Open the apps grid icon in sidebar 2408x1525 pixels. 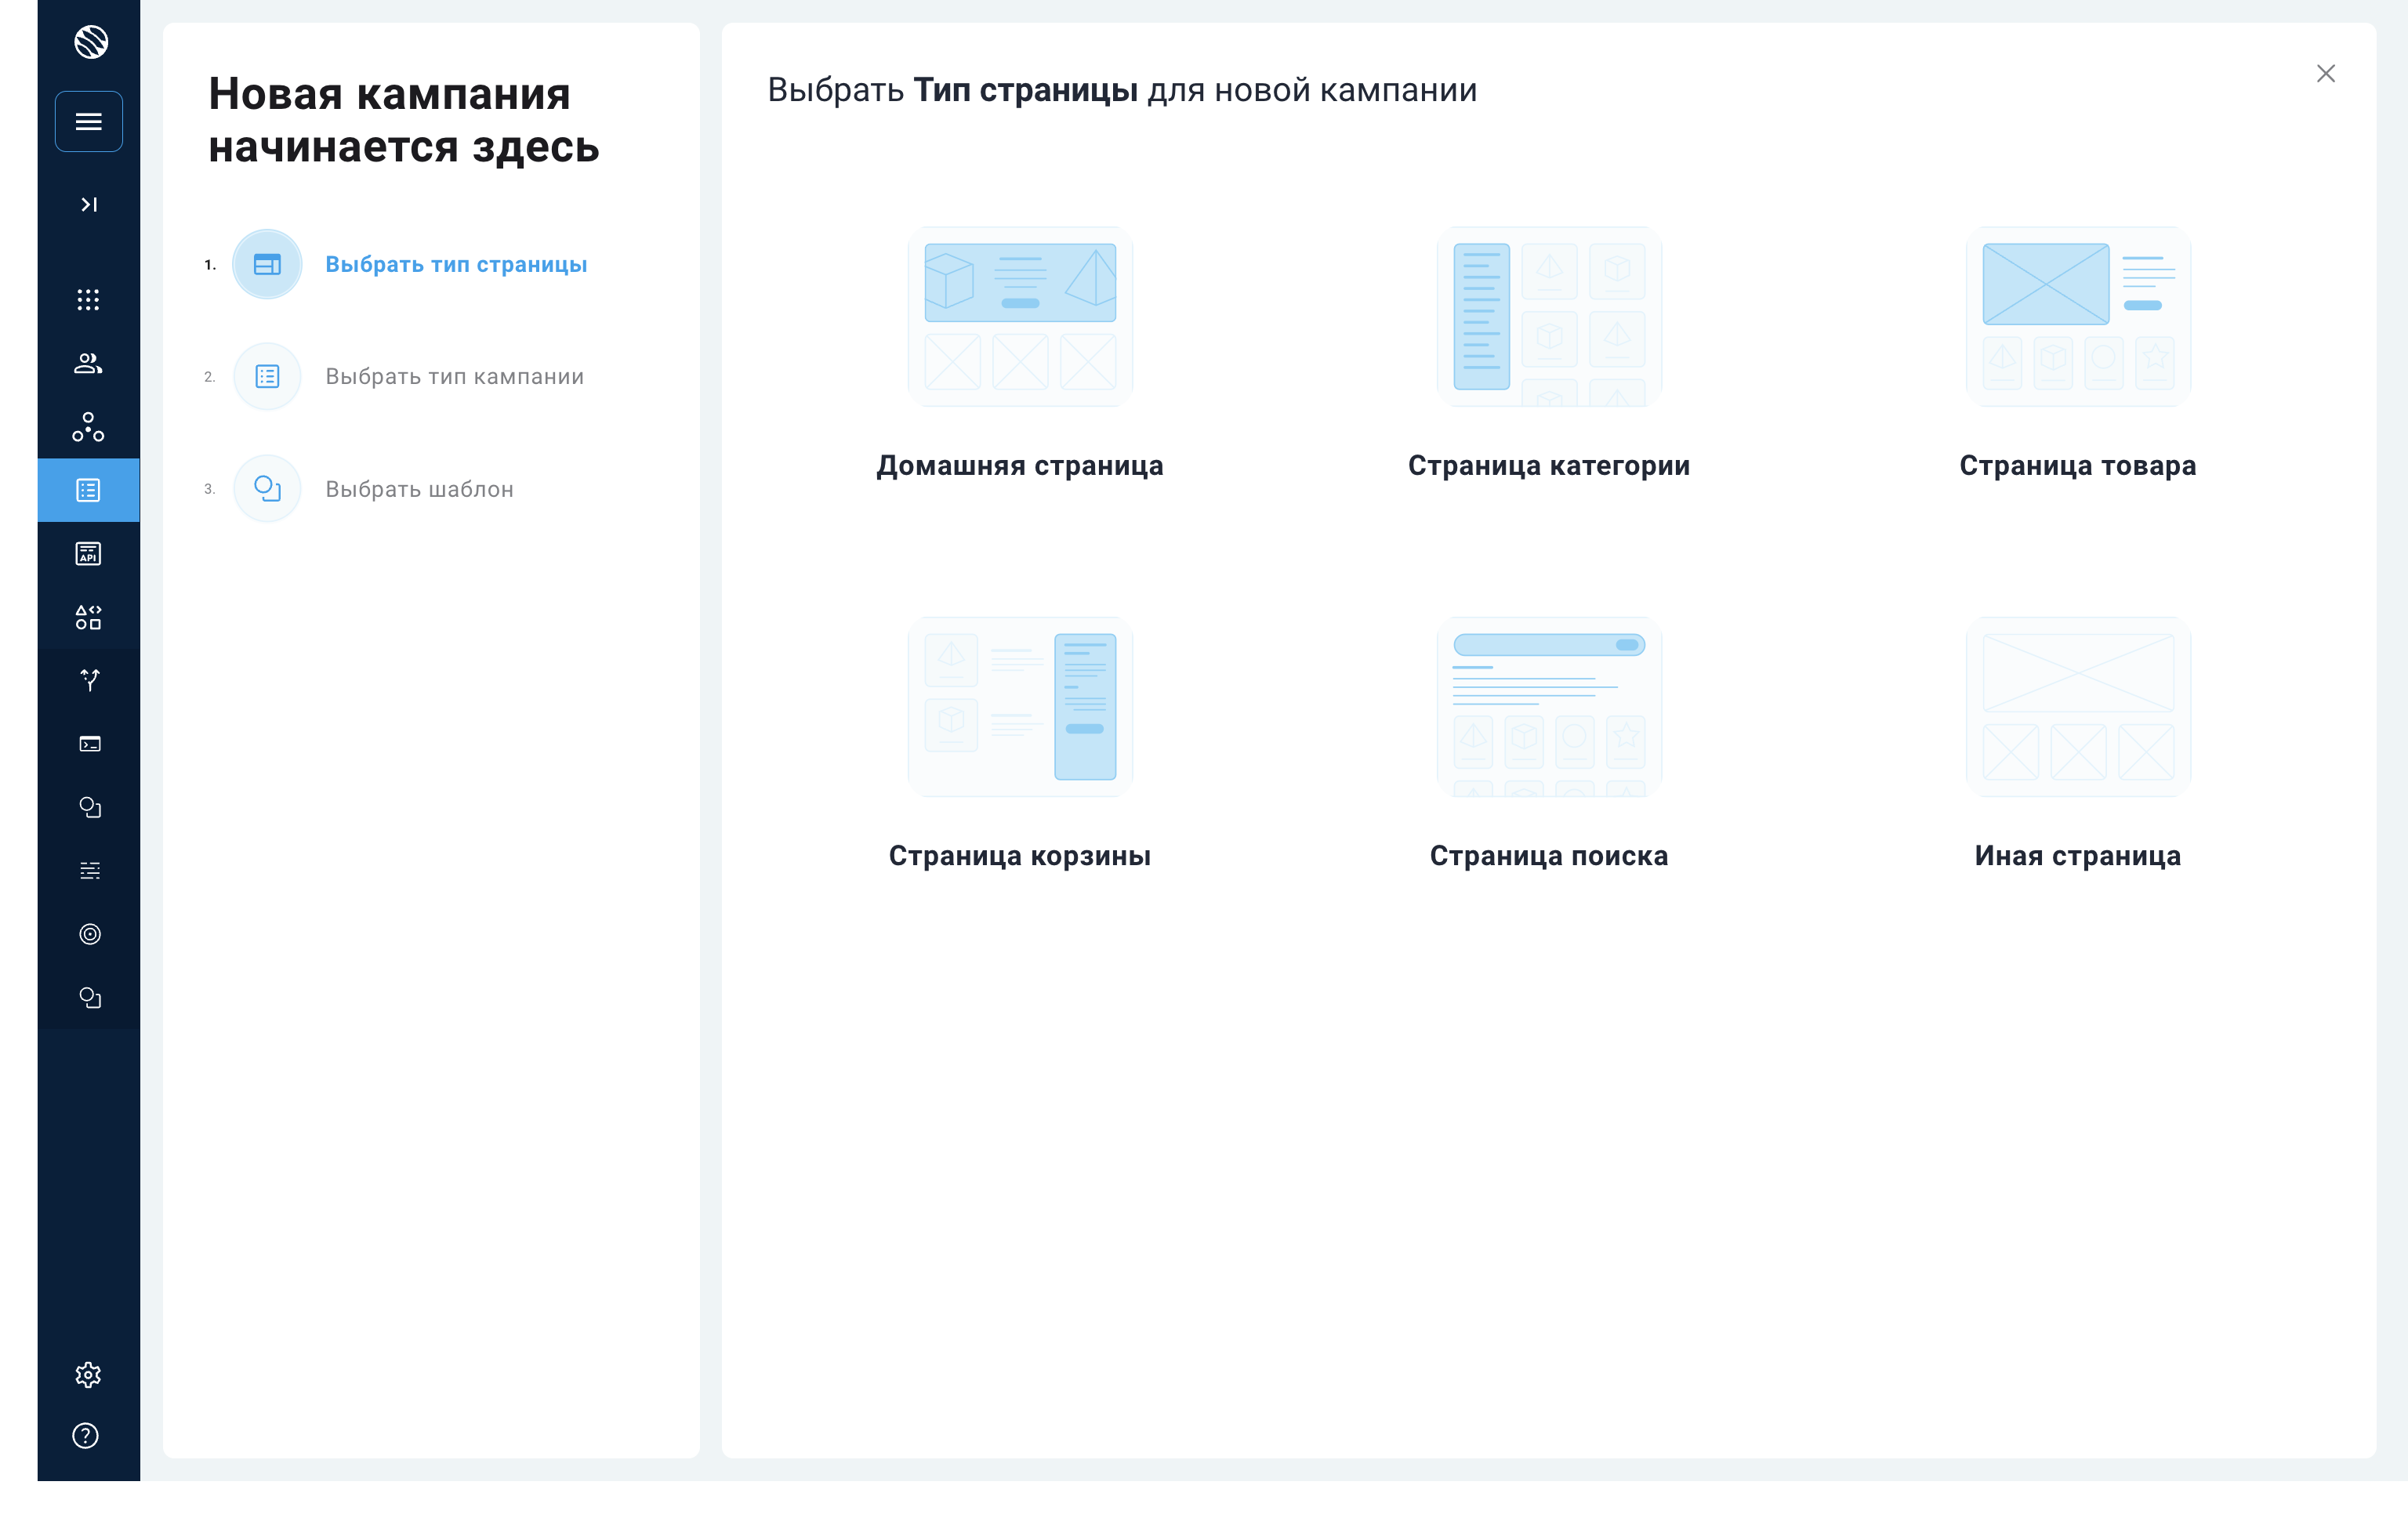click(x=89, y=300)
